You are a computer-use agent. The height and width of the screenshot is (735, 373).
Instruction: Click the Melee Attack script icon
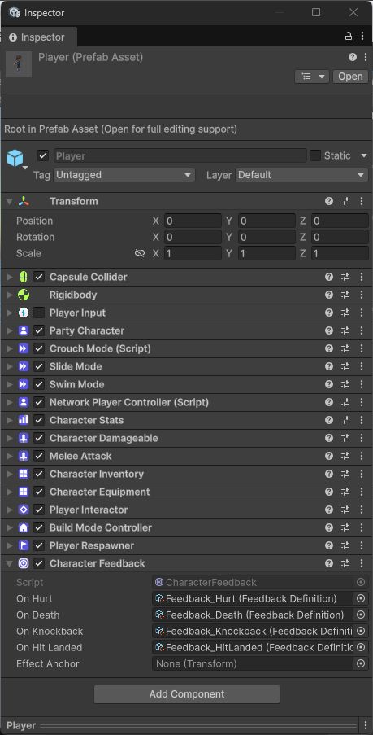coord(24,456)
